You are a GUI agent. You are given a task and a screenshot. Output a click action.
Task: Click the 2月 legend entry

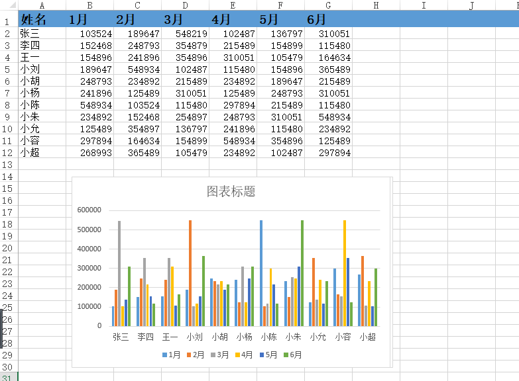point(196,355)
